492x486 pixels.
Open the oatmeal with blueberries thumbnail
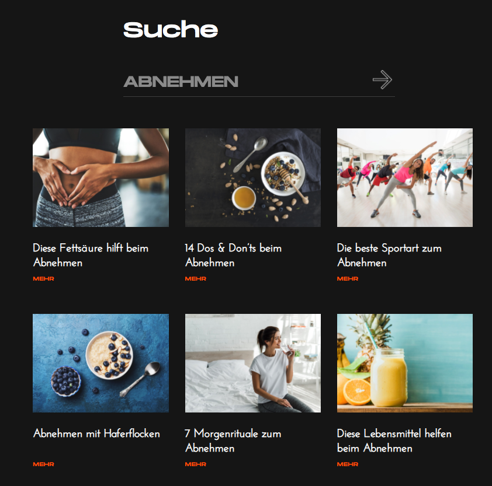[x=101, y=363]
